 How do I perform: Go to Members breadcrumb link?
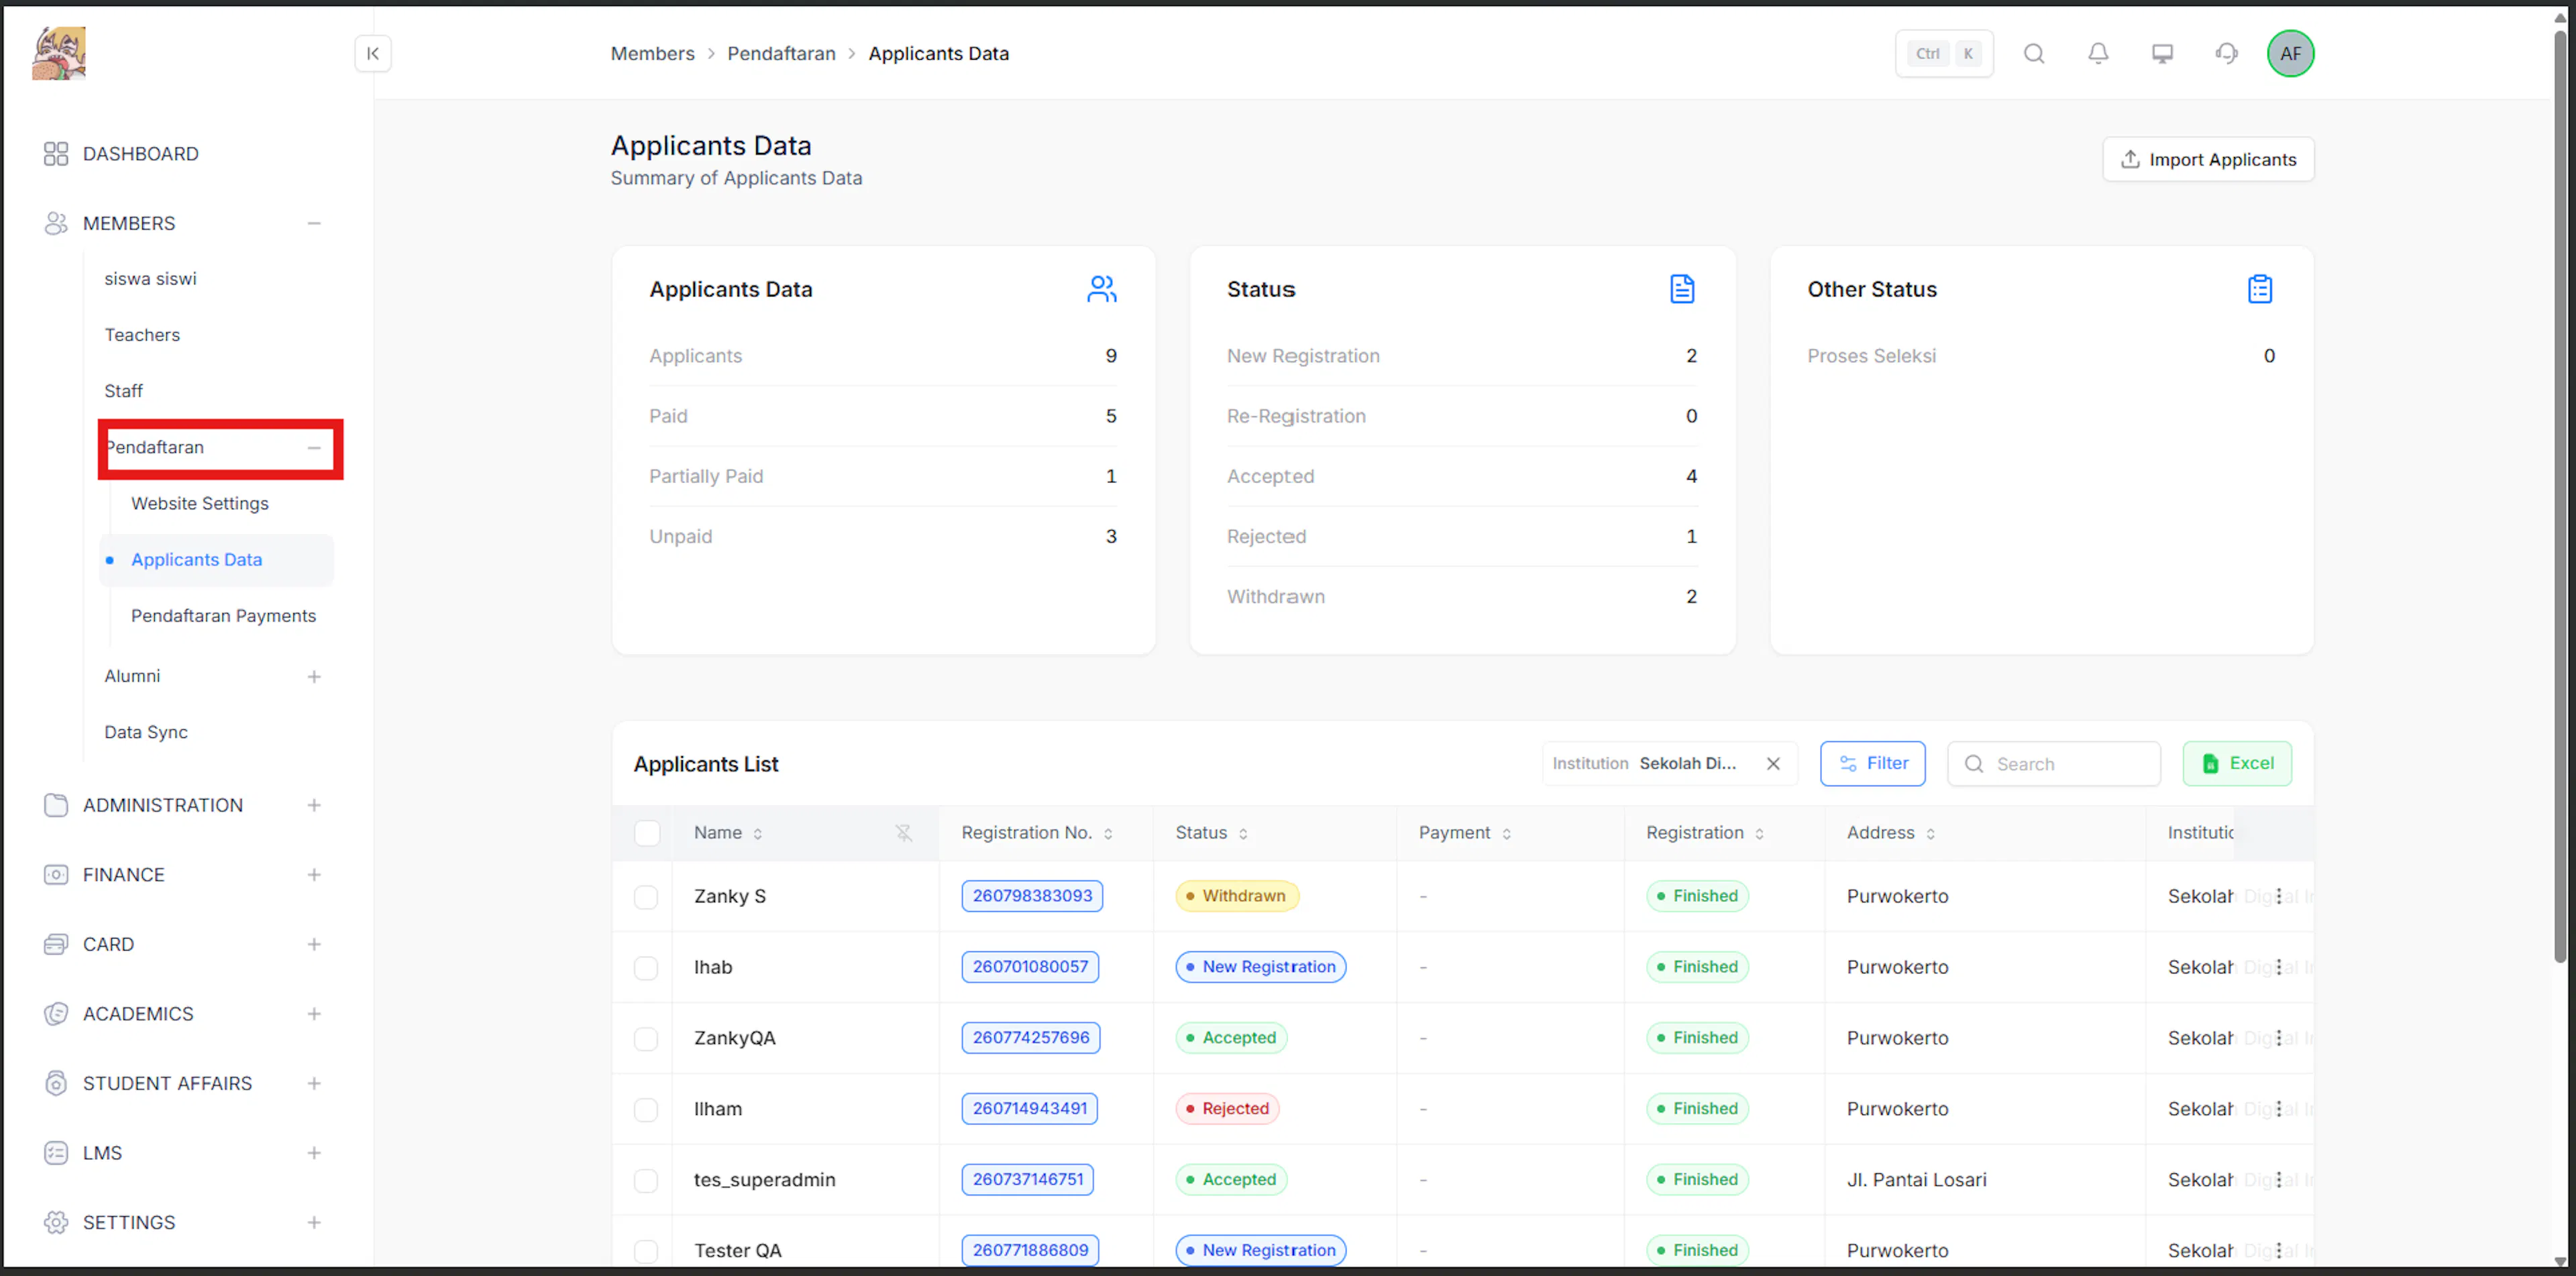click(x=653, y=53)
